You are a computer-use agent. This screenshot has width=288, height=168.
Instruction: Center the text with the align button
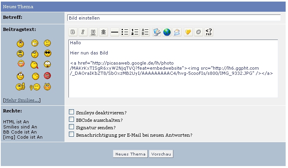(104, 33)
